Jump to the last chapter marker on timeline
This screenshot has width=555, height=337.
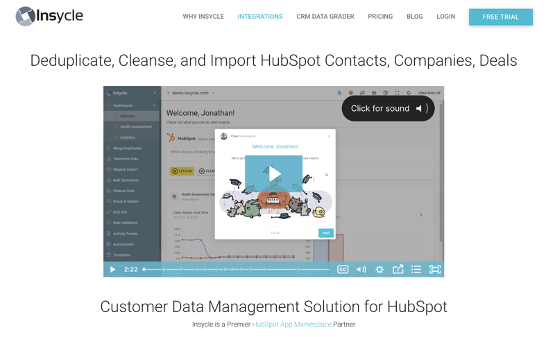click(298, 270)
